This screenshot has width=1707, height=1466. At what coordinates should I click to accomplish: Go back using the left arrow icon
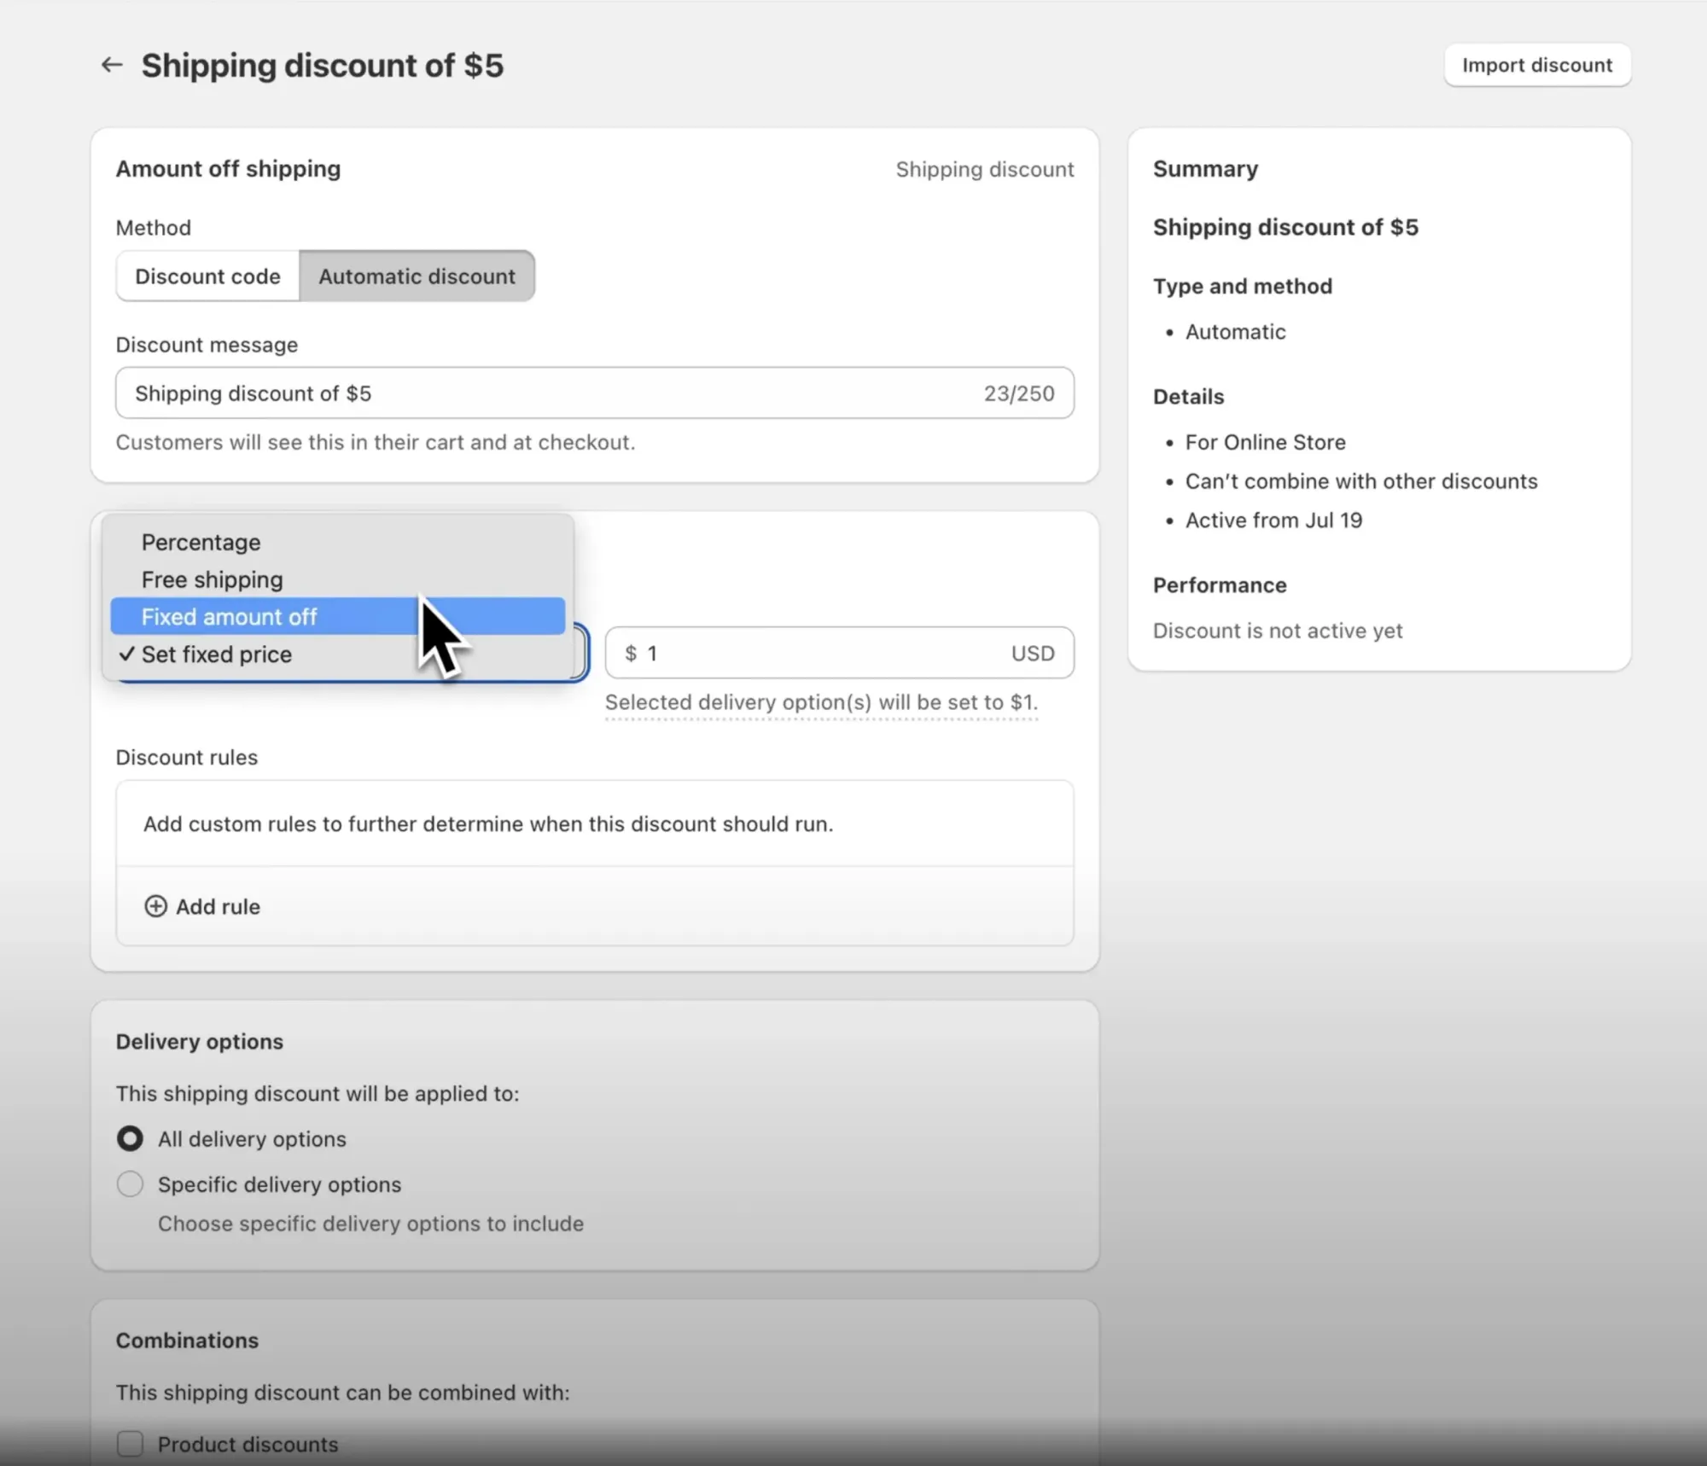pyautogui.click(x=112, y=65)
